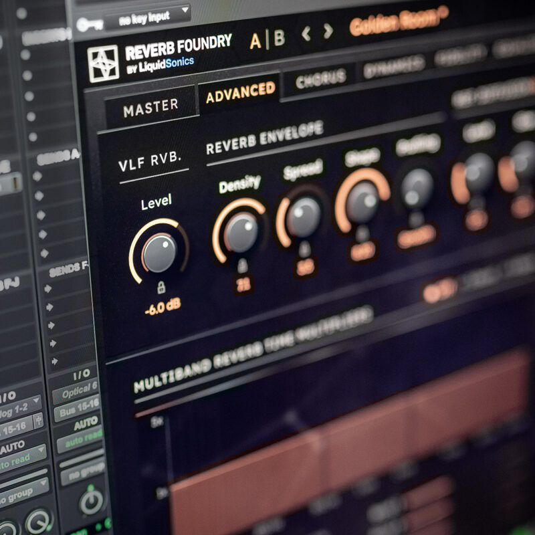This screenshot has width=535, height=535.
Task: Open the right strip's auto read selector
Action: click(x=80, y=439)
